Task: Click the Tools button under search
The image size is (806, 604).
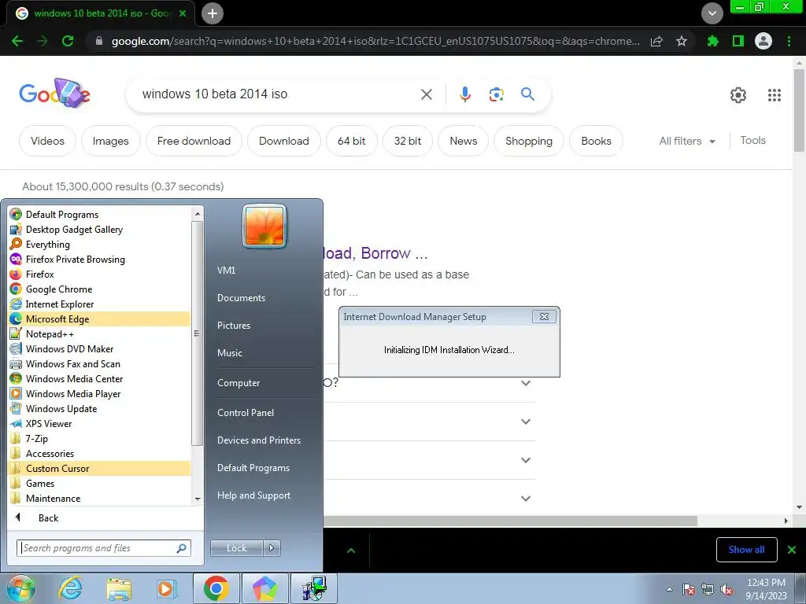Action: 752,140
